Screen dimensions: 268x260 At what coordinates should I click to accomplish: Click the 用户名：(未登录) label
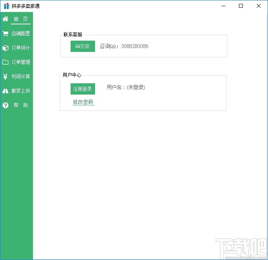126,87
